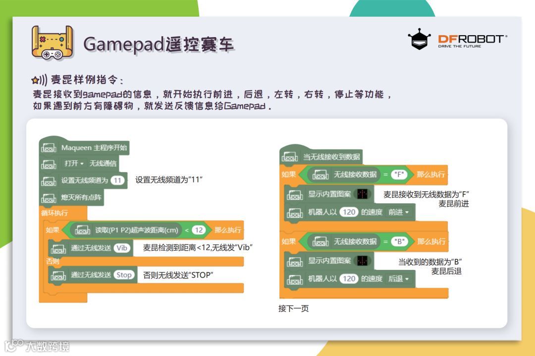Click robot icon on 熄灭所有点阵 block
535x356 pixels.
tap(49, 198)
